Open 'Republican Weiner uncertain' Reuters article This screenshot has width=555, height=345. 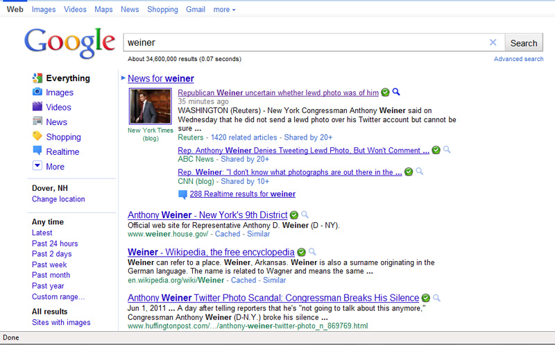[278, 93]
